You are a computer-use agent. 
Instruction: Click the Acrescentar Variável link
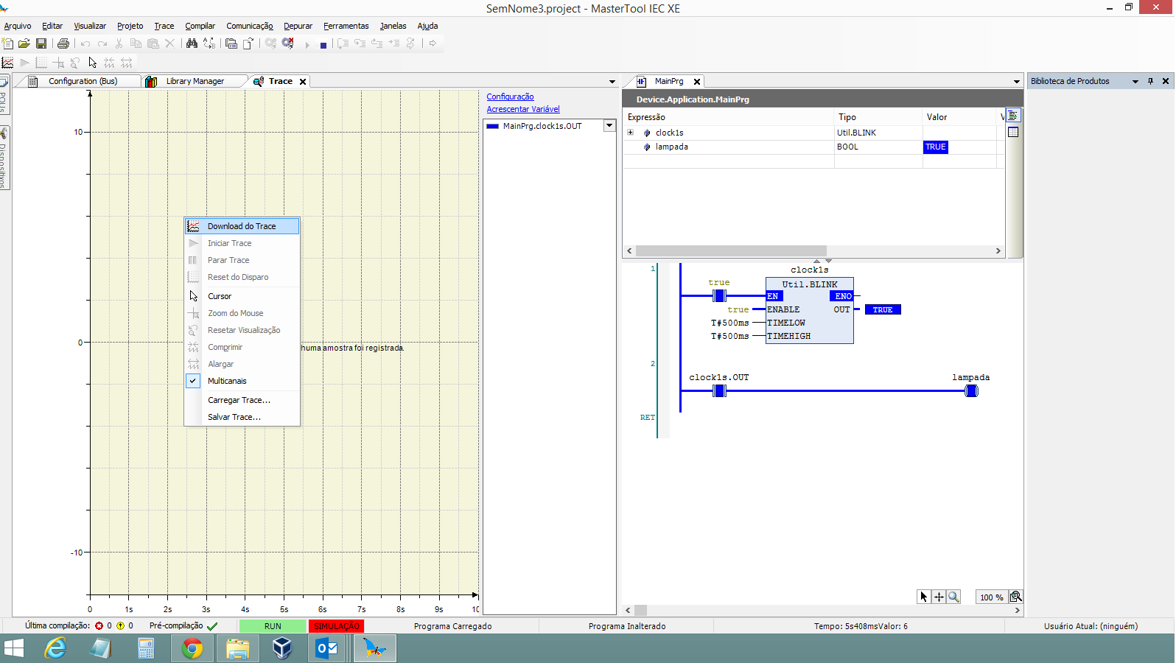coord(523,109)
